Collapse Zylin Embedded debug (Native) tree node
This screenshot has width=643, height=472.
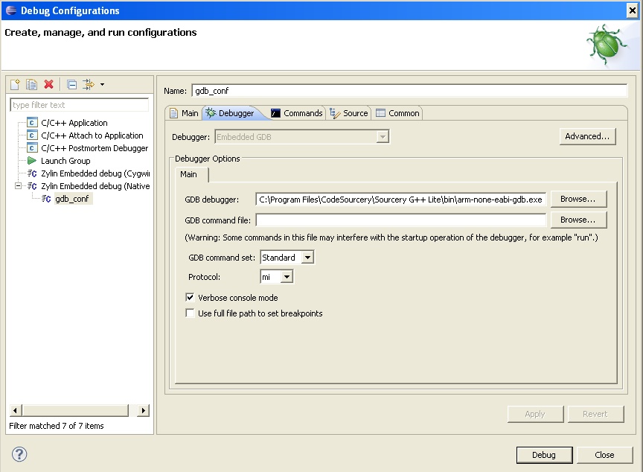19,186
